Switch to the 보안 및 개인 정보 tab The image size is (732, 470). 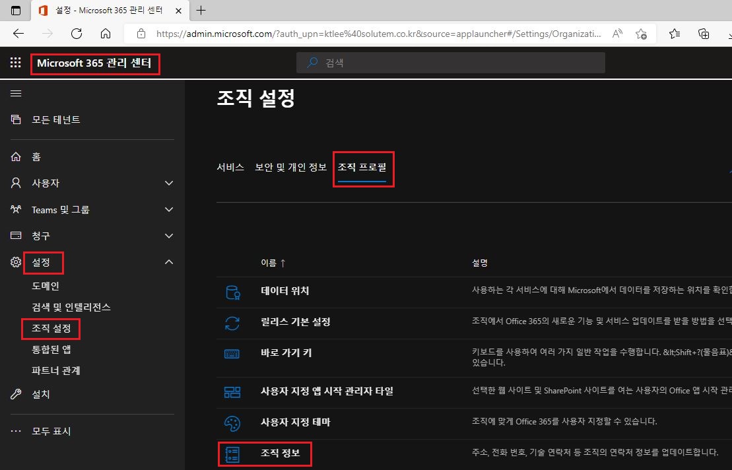pyautogui.click(x=290, y=167)
